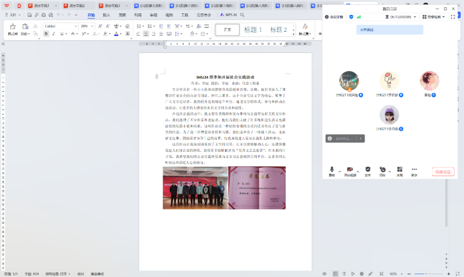Click the certificate photo in the document
464x277 pixels.
(x=257, y=188)
